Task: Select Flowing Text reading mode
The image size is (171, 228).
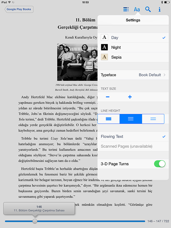Action: coord(133,137)
